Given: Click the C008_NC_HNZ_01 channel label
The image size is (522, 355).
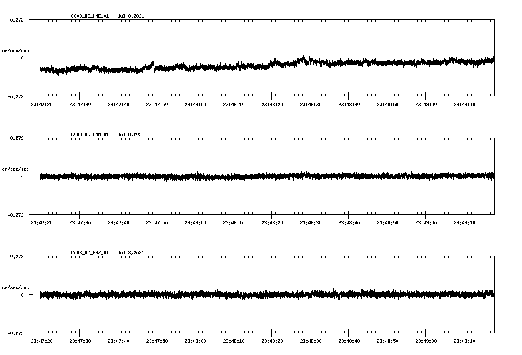Looking at the screenshot, I should tap(89, 252).
